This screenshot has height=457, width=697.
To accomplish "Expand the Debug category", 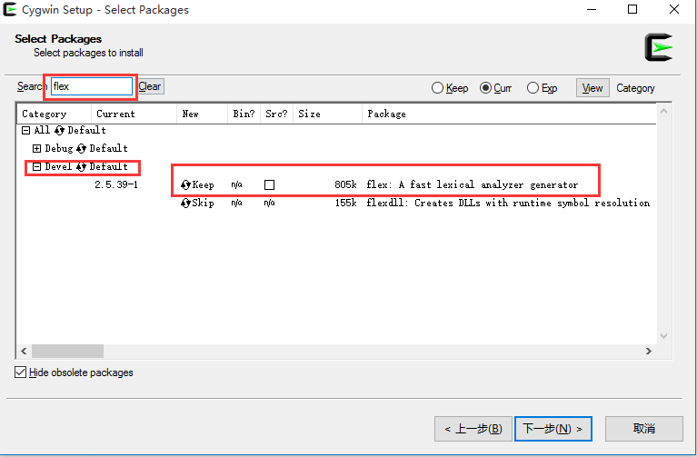I will click(x=37, y=148).
